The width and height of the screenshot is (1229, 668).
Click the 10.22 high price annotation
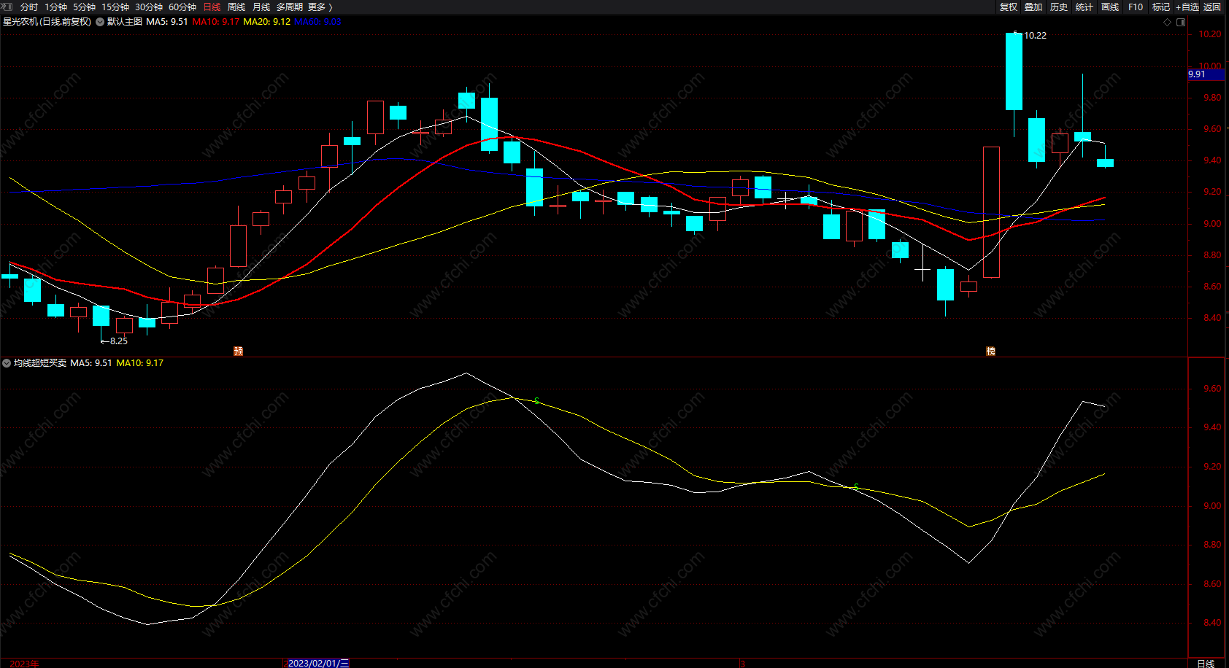point(1035,35)
